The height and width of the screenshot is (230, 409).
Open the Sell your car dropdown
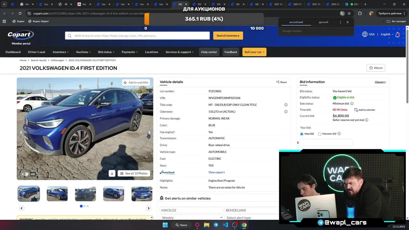point(254,52)
